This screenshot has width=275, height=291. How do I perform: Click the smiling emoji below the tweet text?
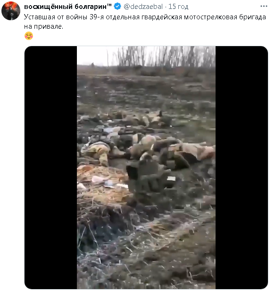click(29, 36)
